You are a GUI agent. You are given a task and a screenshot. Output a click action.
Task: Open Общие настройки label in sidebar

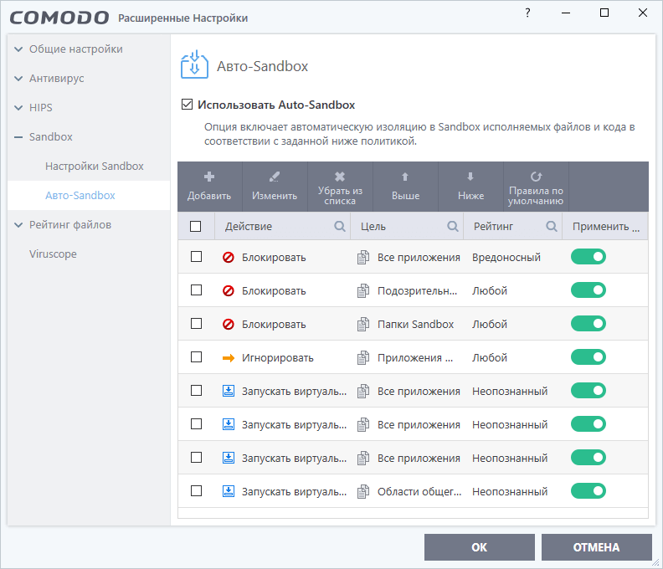pyautogui.click(x=76, y=49)
